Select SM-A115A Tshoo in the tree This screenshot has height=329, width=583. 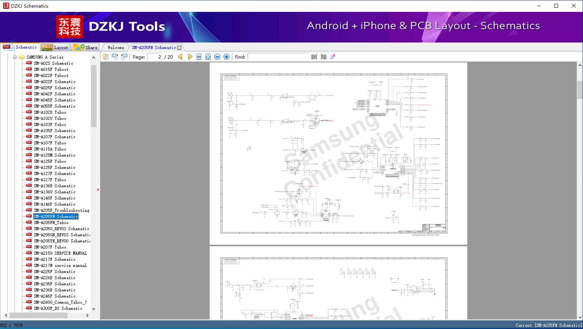50,149
